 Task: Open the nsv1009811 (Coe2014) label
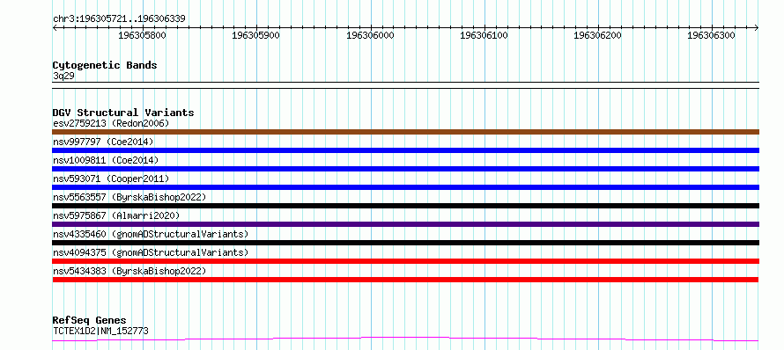(x=106, y=160)
